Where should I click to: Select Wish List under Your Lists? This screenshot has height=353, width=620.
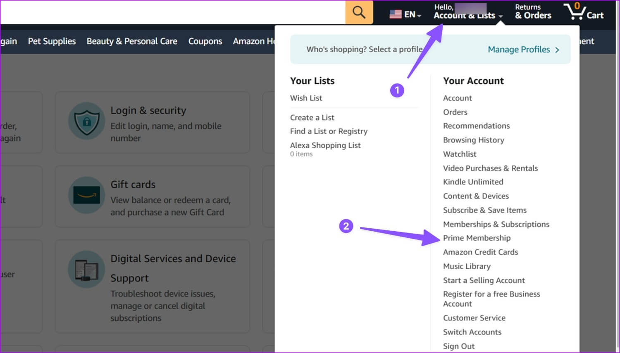point(306,98)
